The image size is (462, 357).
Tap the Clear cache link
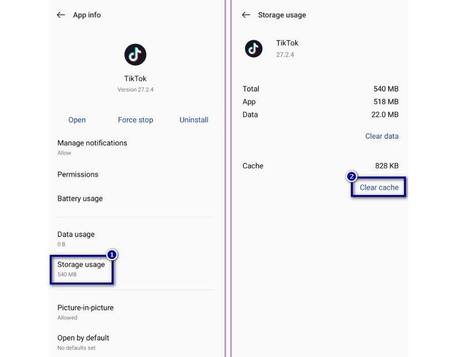(x=379, y=187)
